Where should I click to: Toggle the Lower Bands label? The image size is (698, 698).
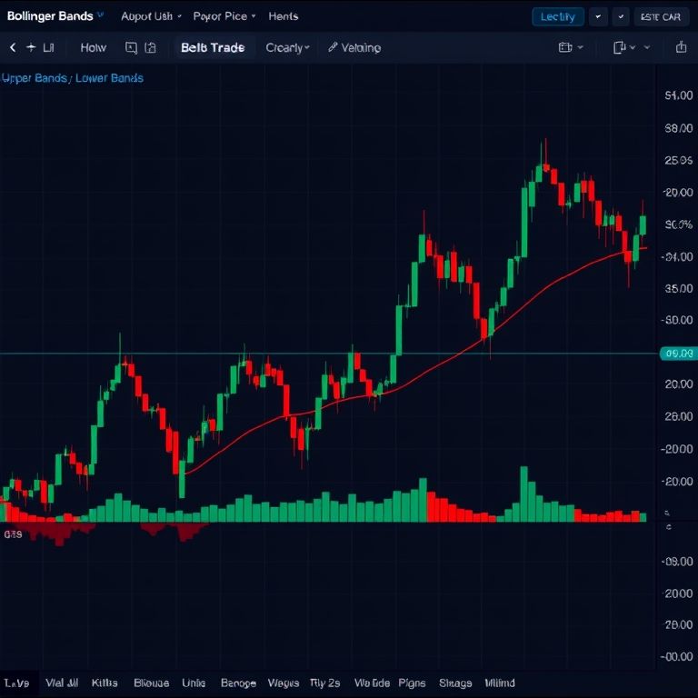pos(109,78)
